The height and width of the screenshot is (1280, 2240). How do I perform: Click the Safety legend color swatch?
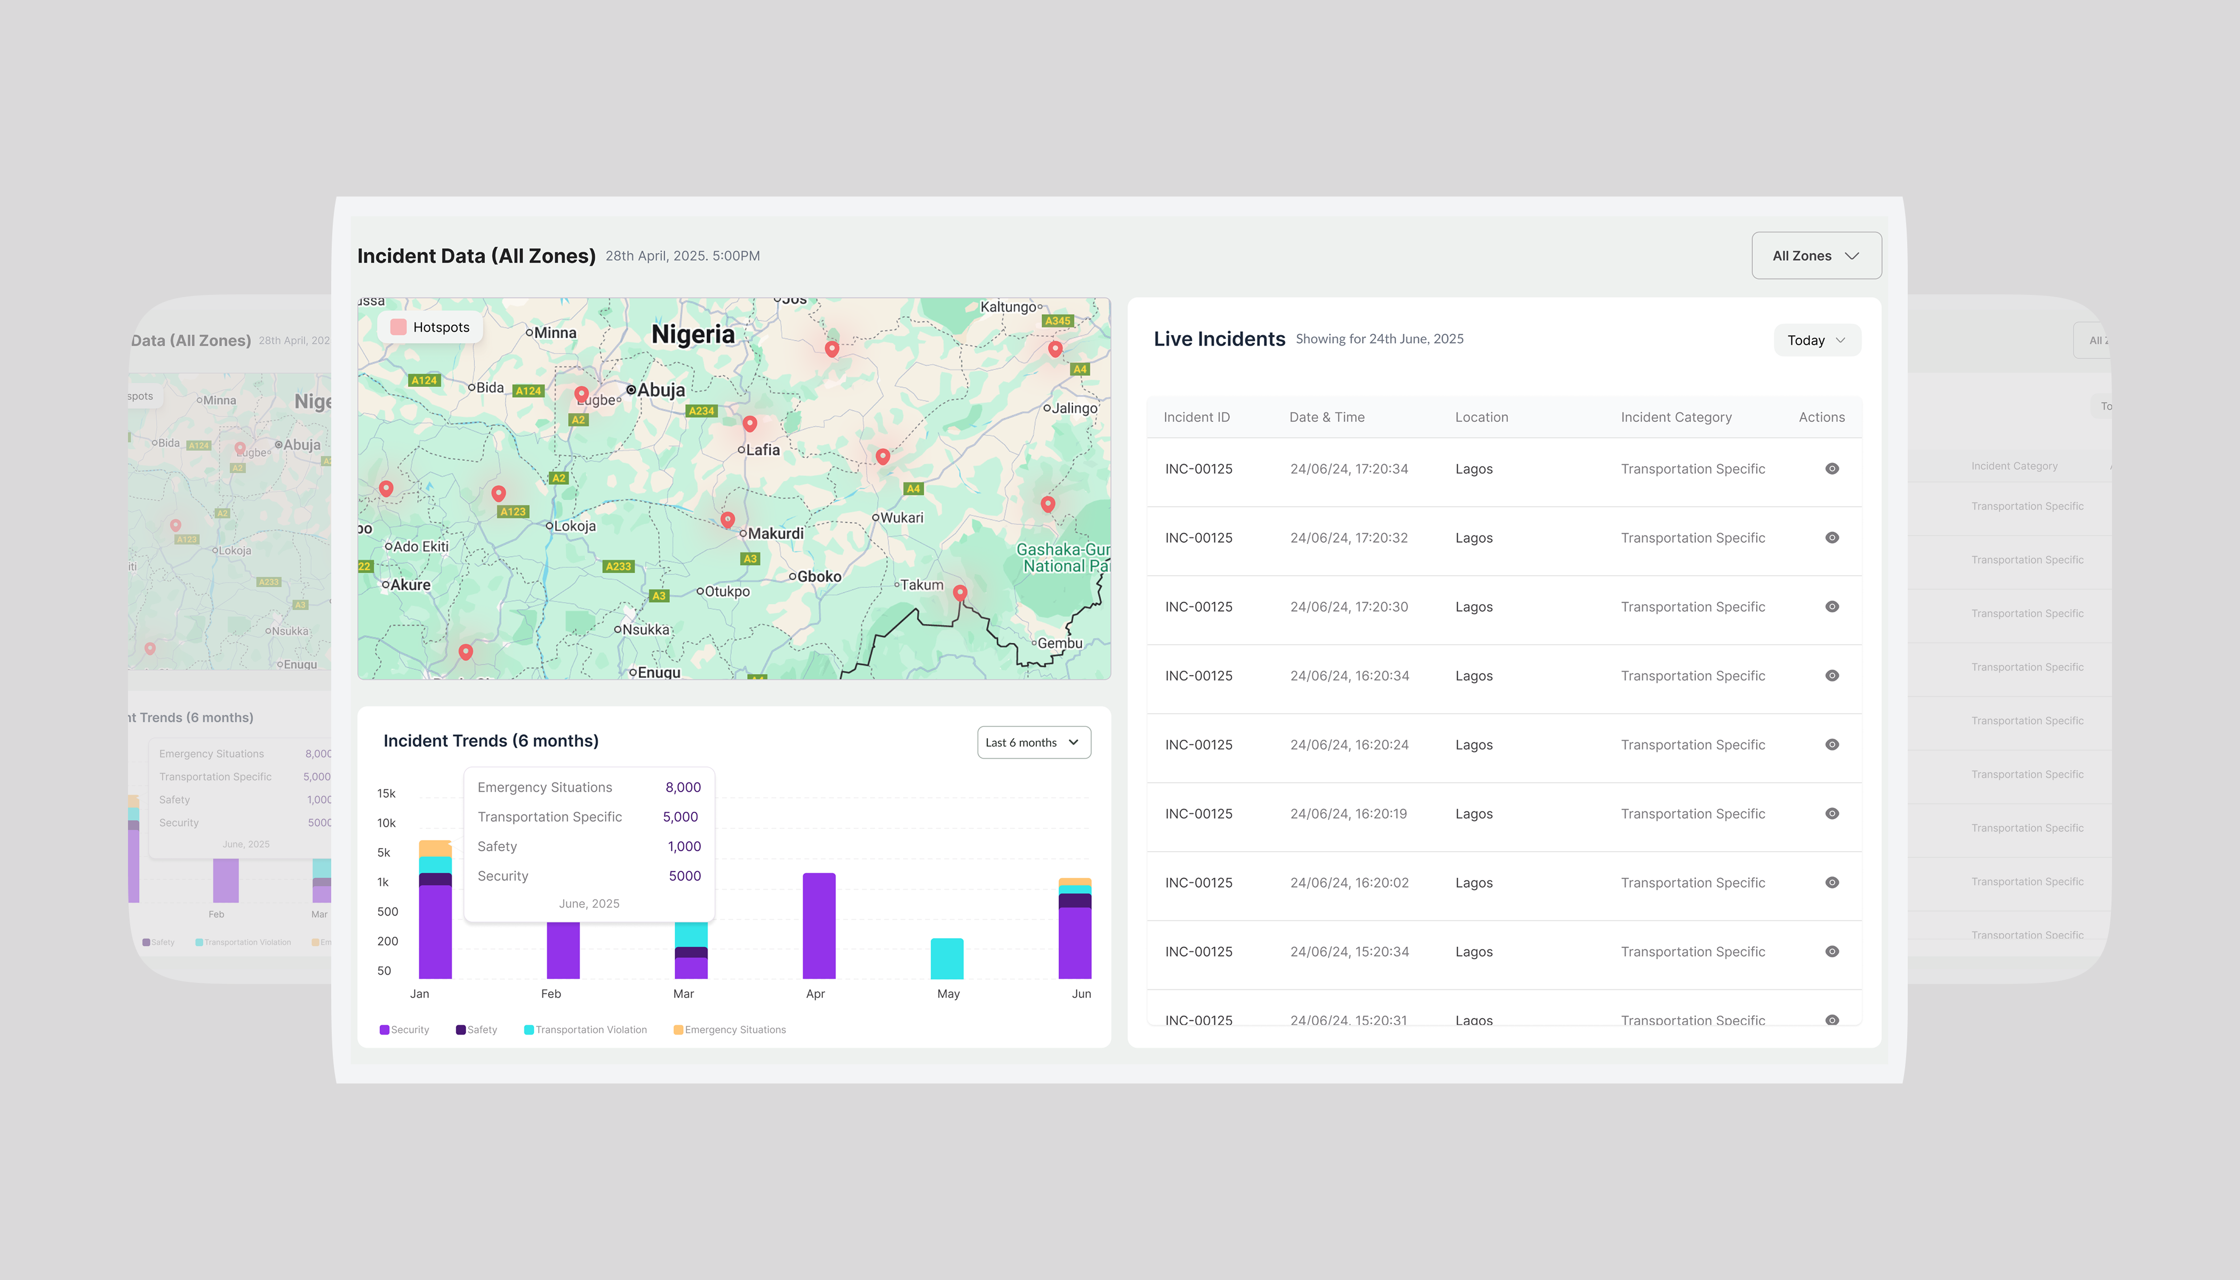(x=461, y=1030)
